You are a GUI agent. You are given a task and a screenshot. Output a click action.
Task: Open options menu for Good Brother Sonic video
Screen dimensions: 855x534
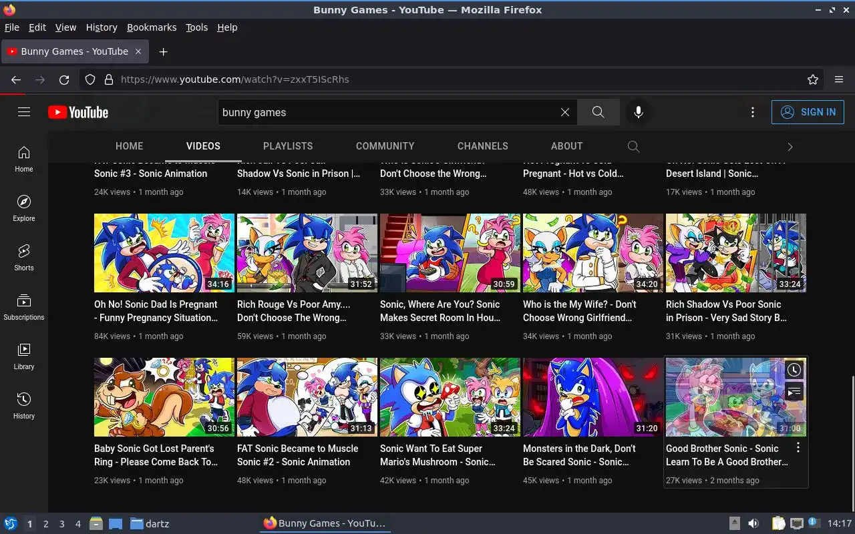[x=798, y=448]
